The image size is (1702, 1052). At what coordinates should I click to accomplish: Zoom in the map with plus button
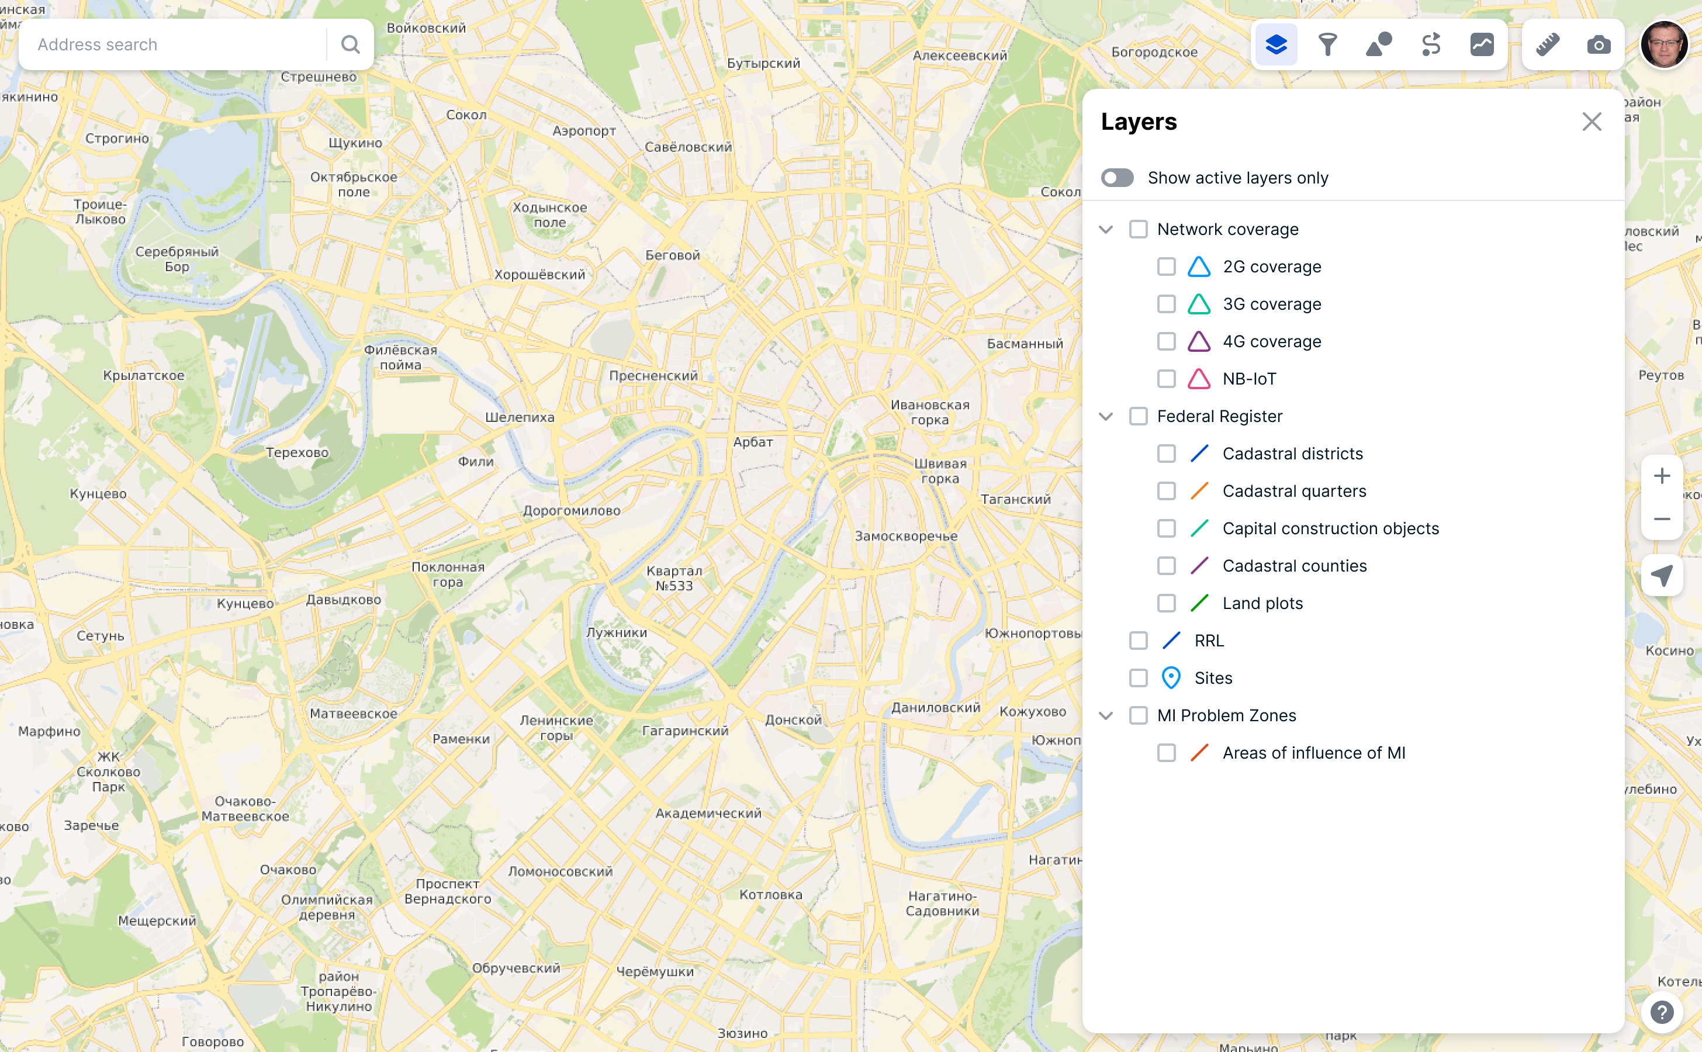[x=1662, y=476]
